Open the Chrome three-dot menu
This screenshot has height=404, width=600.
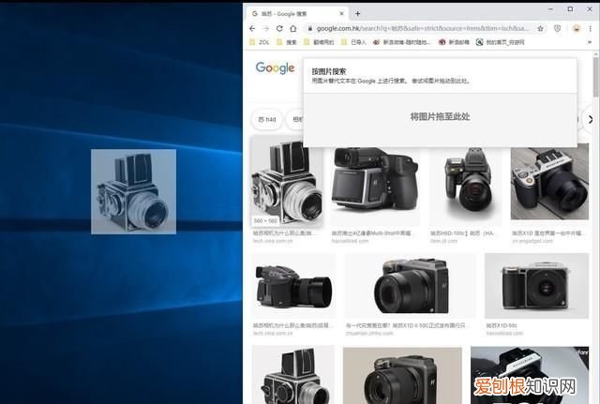[x=591, y=29]
